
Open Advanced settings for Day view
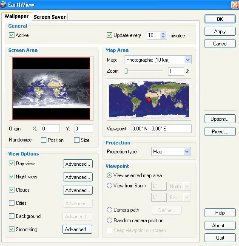(78, 164)
